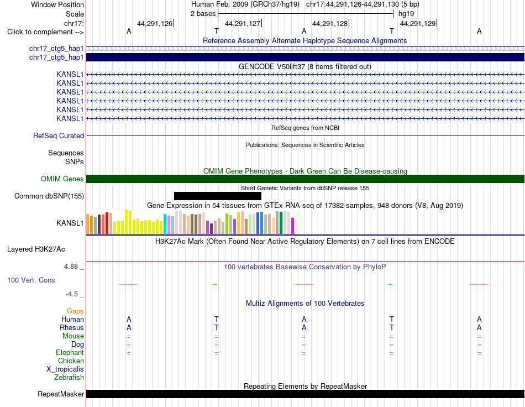Click the black RepeatMasker bar

[x=305, y=394]
